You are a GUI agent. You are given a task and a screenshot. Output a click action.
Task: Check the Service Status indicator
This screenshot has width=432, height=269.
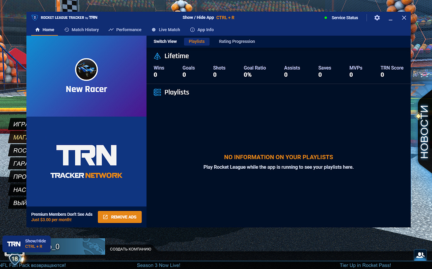coord(345,17)
